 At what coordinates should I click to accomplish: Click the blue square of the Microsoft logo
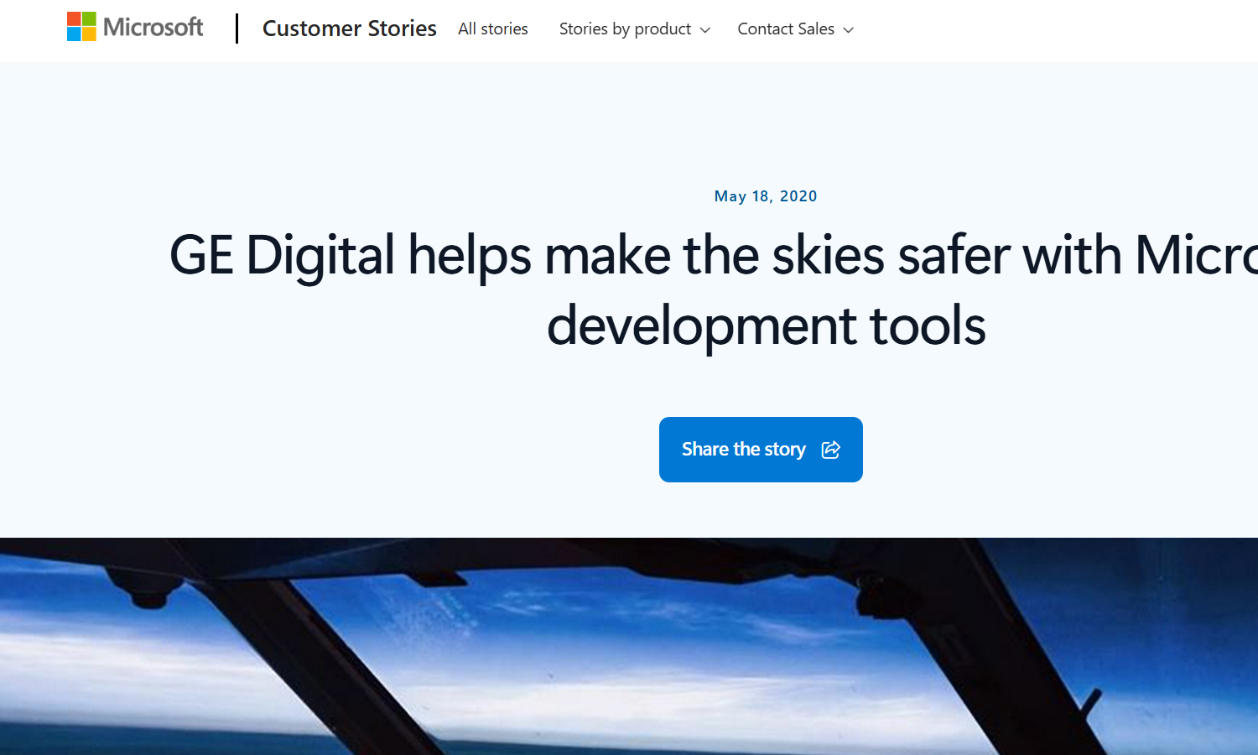click(74, 34)
